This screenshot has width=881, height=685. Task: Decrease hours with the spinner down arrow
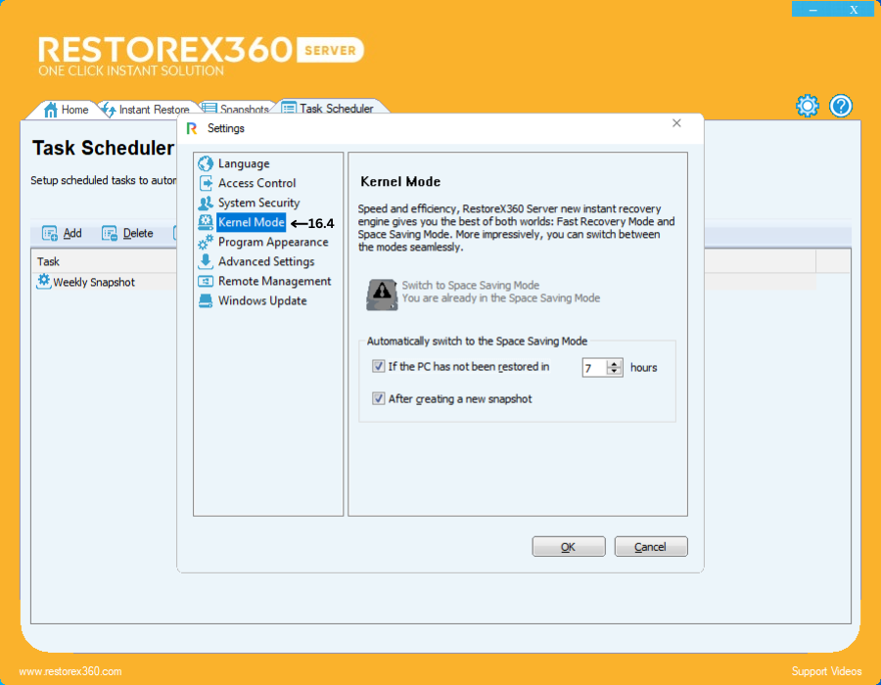[x=614, y=372]
